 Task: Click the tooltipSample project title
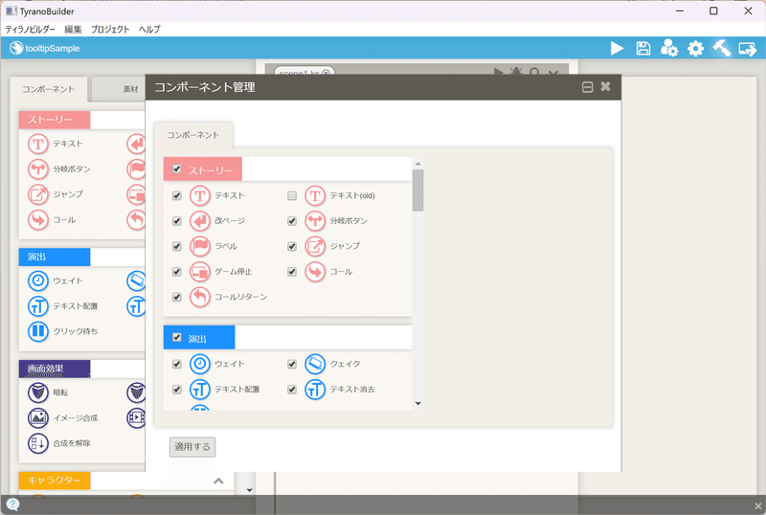pos(53,49)
